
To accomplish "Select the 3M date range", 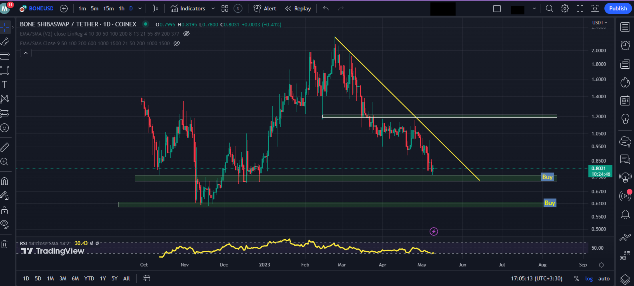I will (63, 278).
